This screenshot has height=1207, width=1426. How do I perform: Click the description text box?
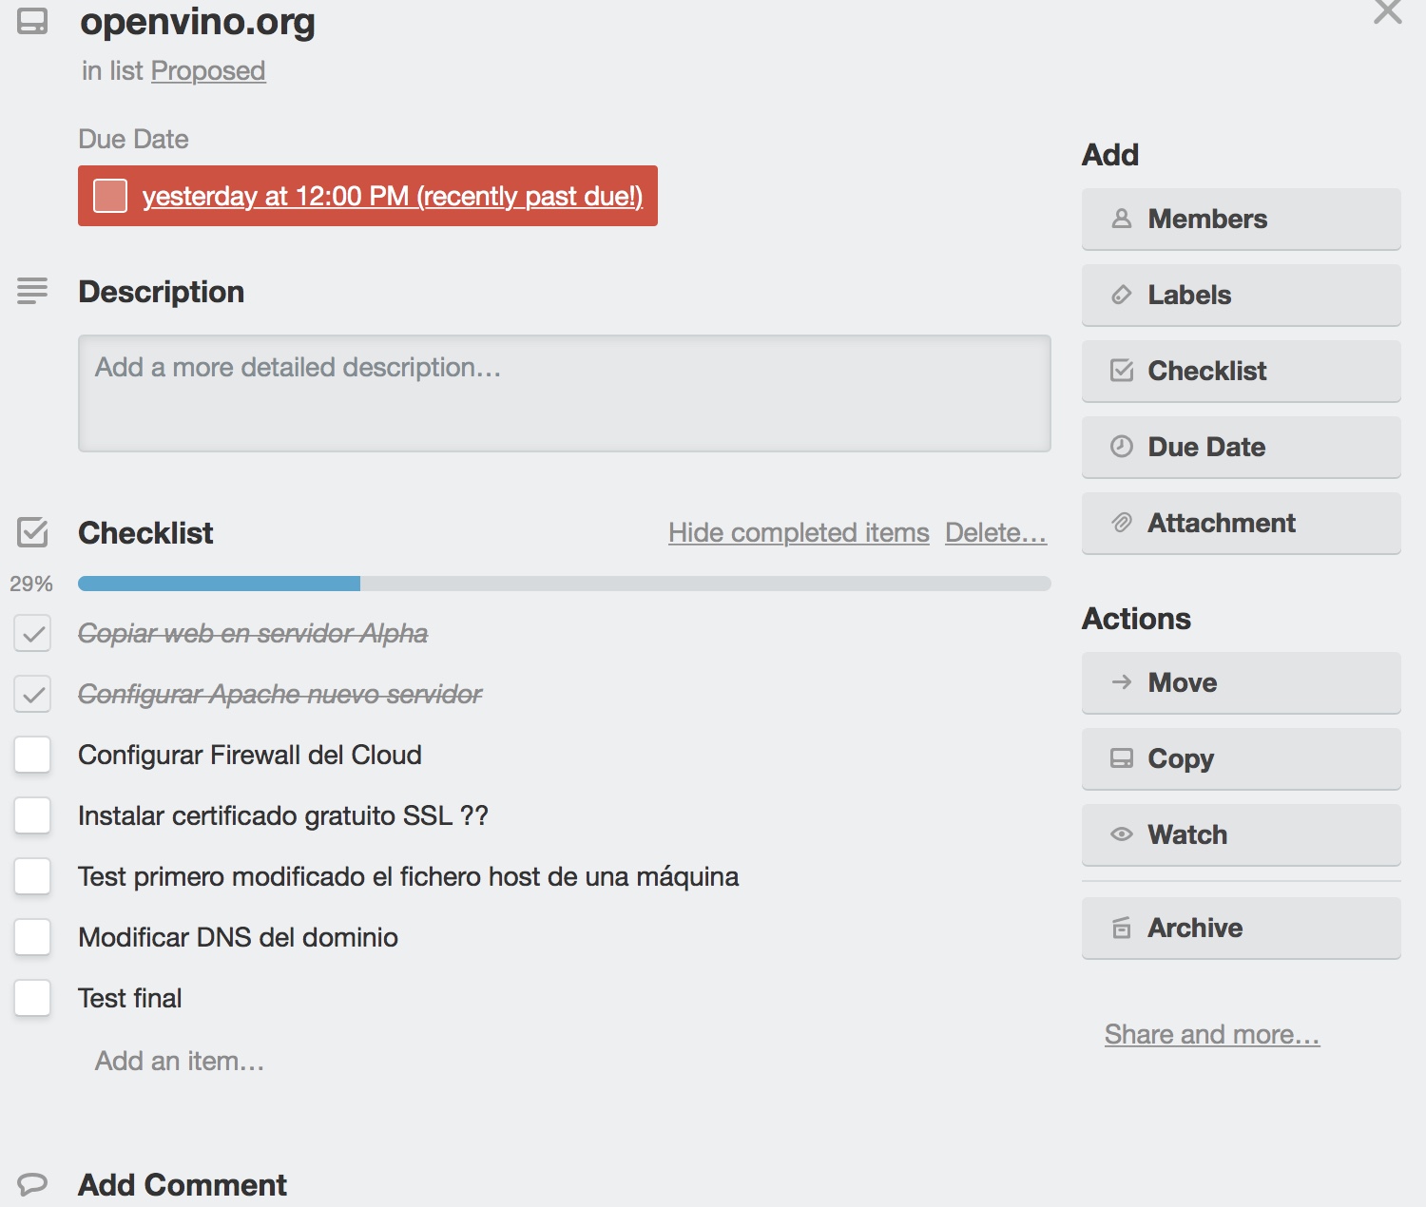click(565, 393)
